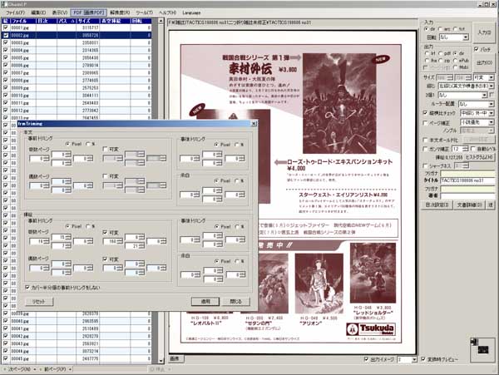This screenshot has height=375, width=499.
Task: Click the file list scroll-up arrow
Action: click(161, 21)
